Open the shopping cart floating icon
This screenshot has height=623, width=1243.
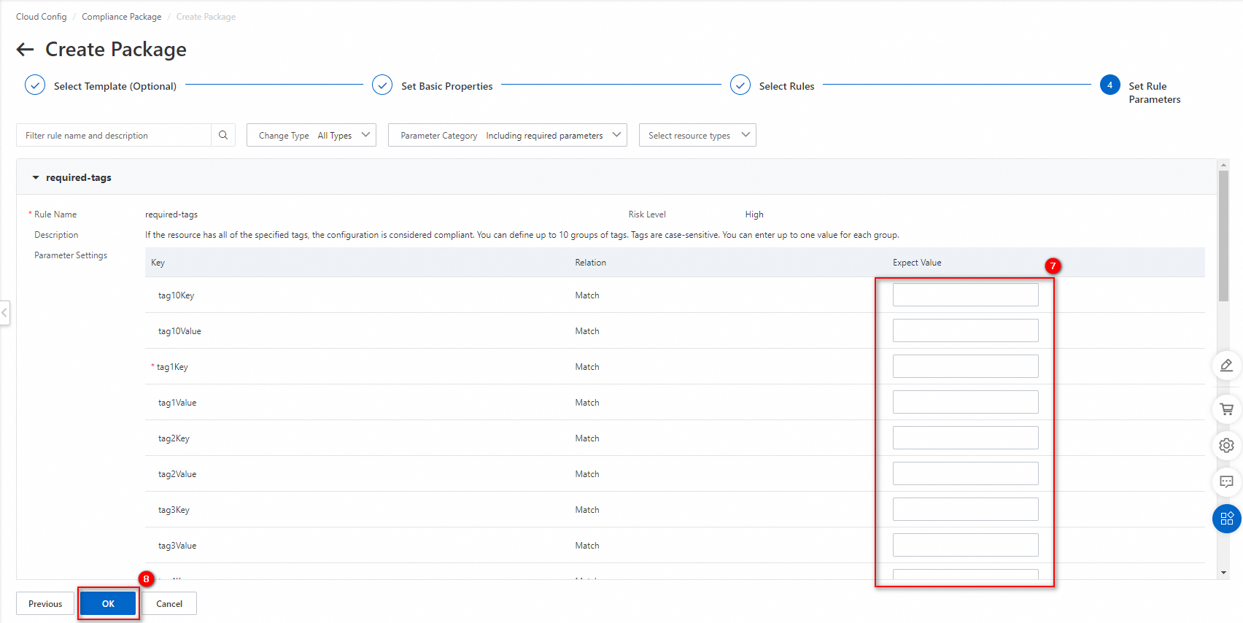[x=1226, y=409]
